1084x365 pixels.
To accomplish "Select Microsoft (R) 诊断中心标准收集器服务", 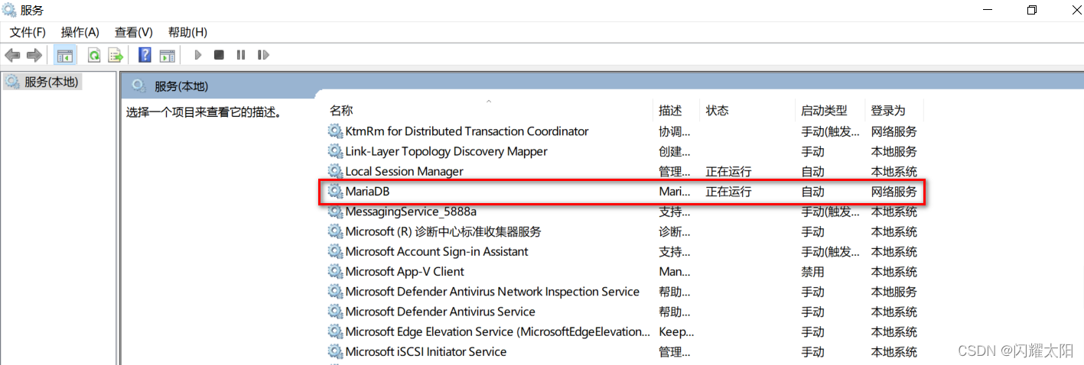I will tap(443, 231).
